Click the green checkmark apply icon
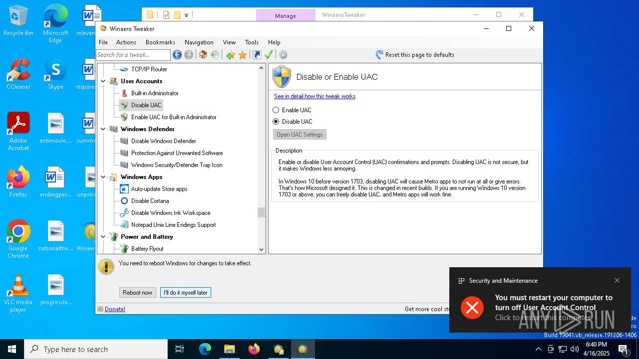The height and width of the screenshot is (359, 639). 269,55
